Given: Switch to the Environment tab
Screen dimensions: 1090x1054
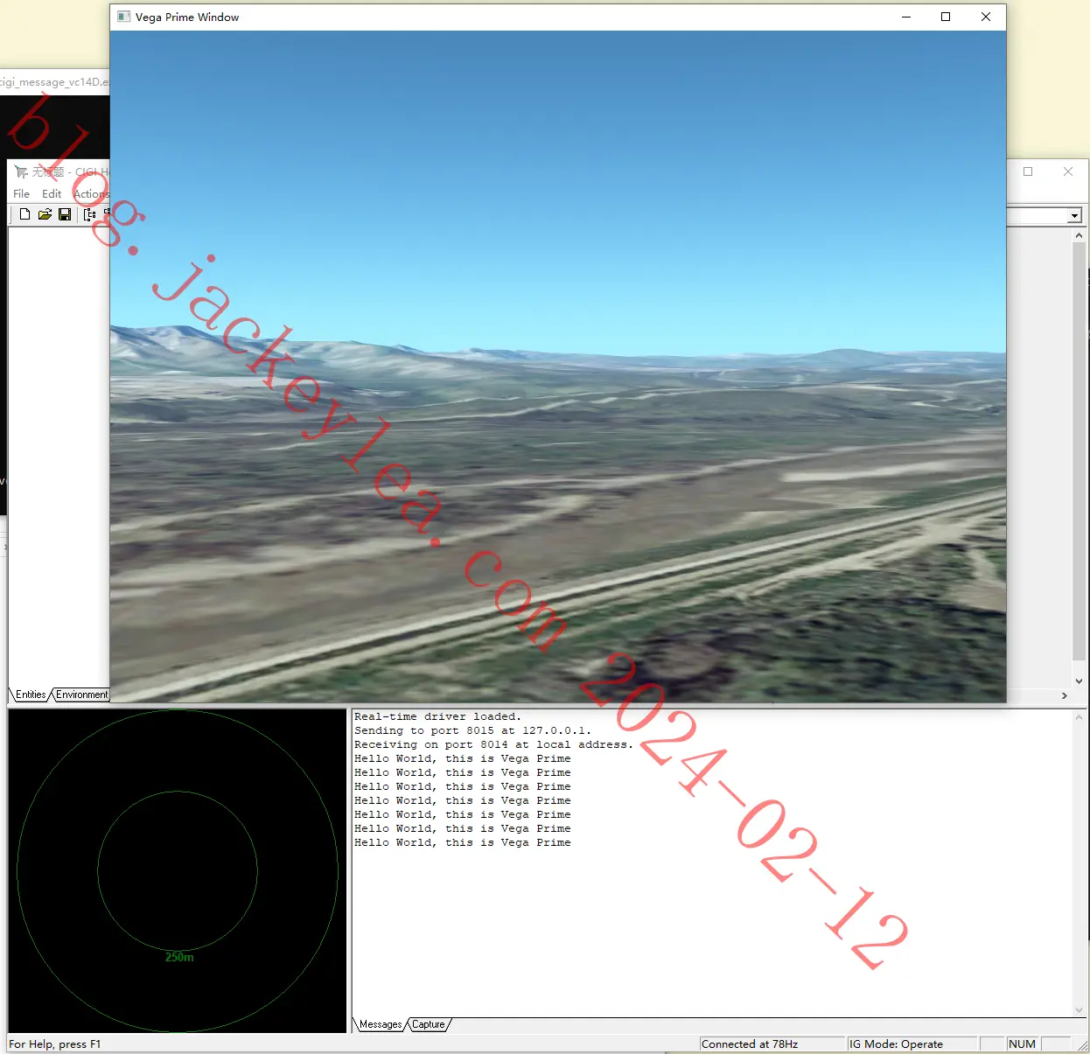Looking at the screenshot, I should tap(81, 695).
